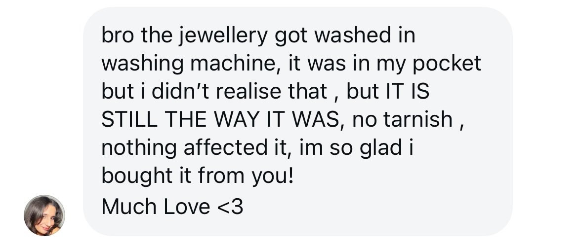The image size is (578, 248).
Task: Click the phrase "nothing affected it,"
Action: tap(194, 147)
